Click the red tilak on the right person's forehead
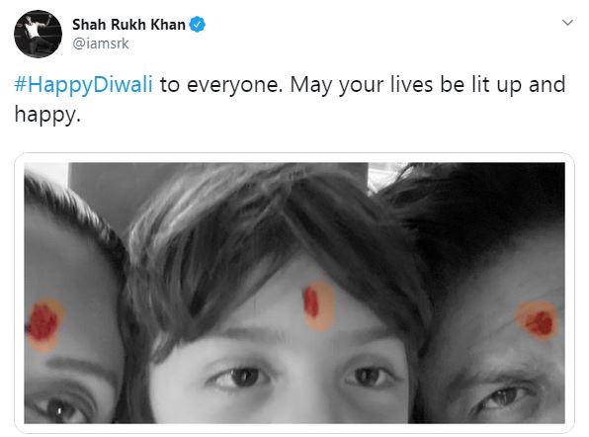 coord(540,322)
